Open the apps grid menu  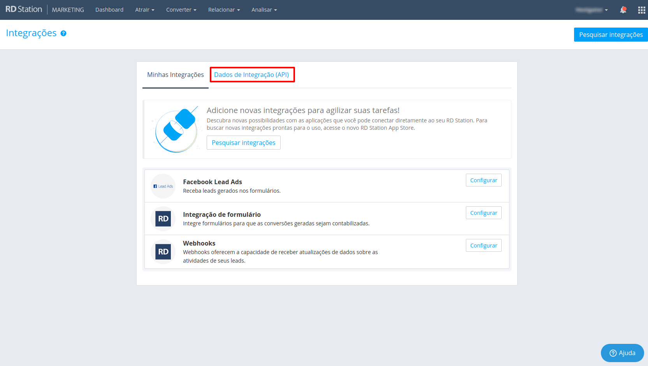tap(642, 10)
